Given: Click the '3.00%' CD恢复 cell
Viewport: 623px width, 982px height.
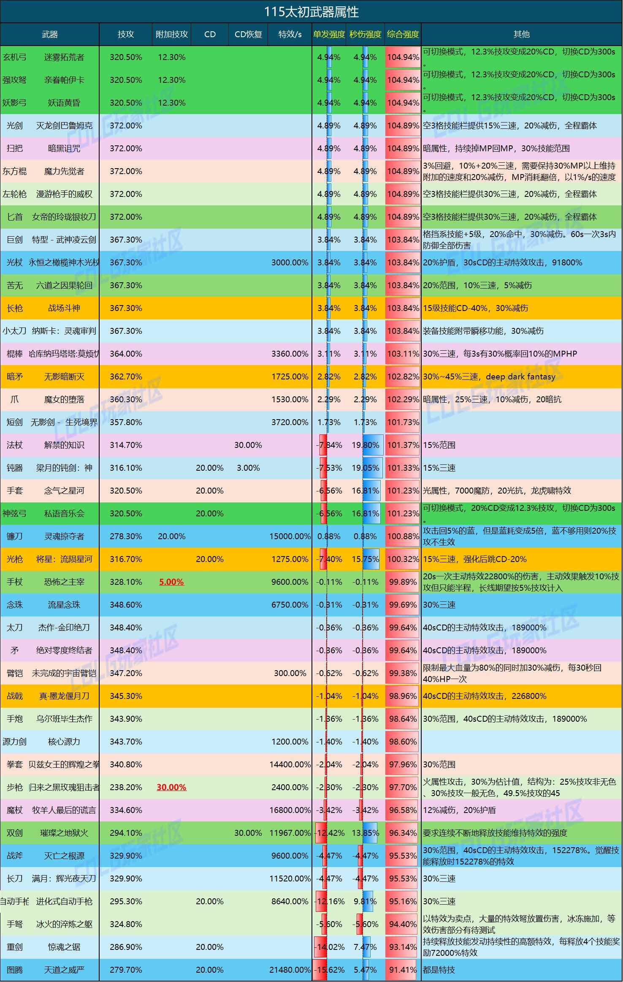Looking at the screenshot, I should (x=248, y=468).
